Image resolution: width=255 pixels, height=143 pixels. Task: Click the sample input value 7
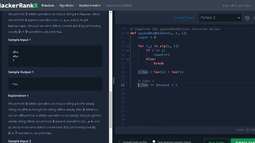[14, 60]
